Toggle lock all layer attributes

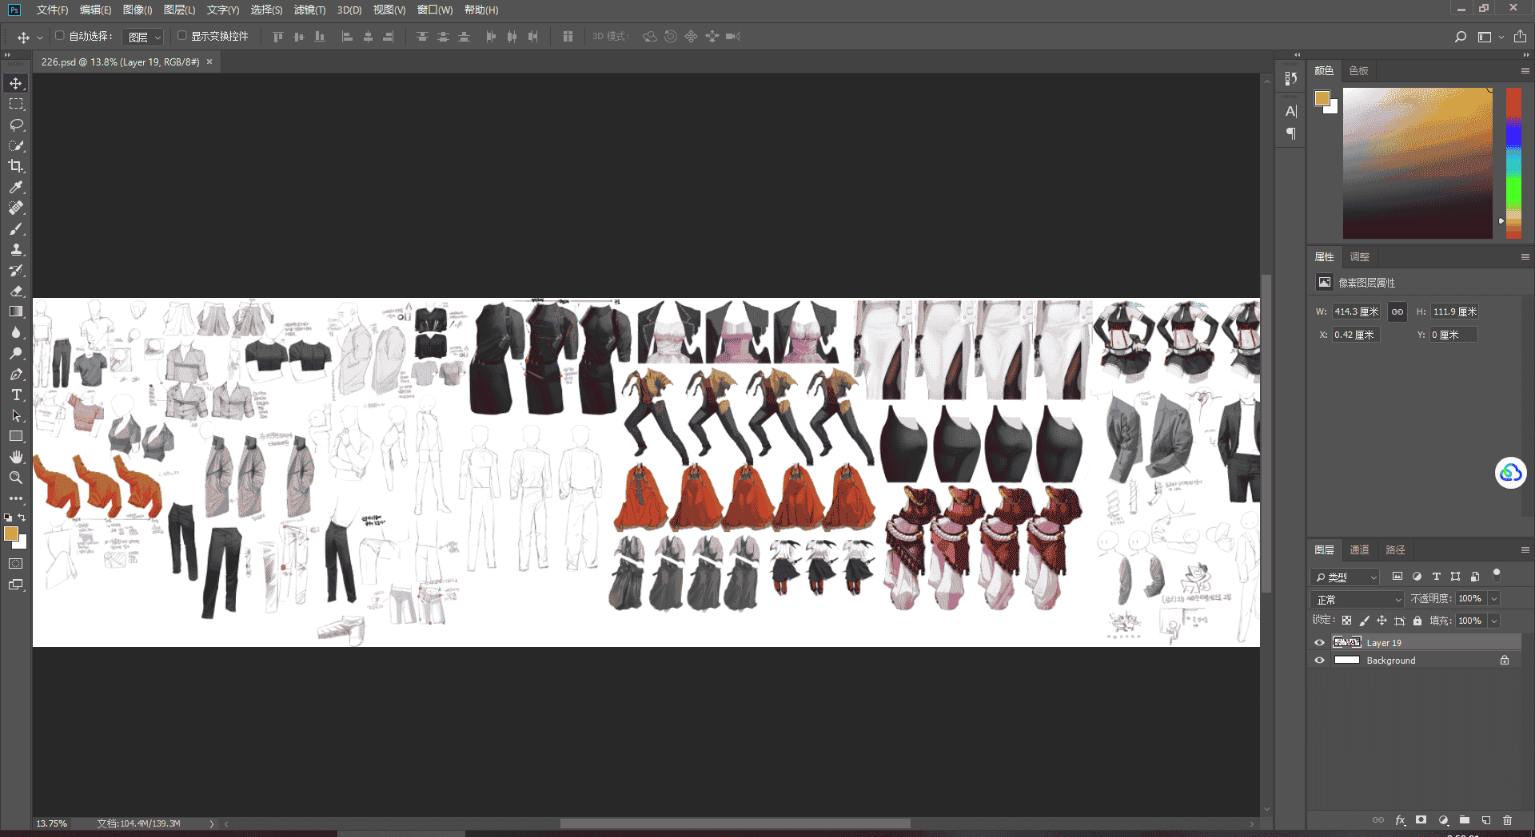click(x=1417, y=621)
